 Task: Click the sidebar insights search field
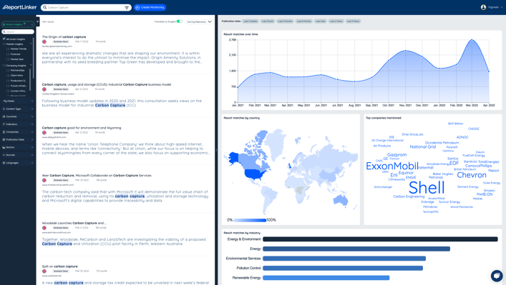(18, 32)
